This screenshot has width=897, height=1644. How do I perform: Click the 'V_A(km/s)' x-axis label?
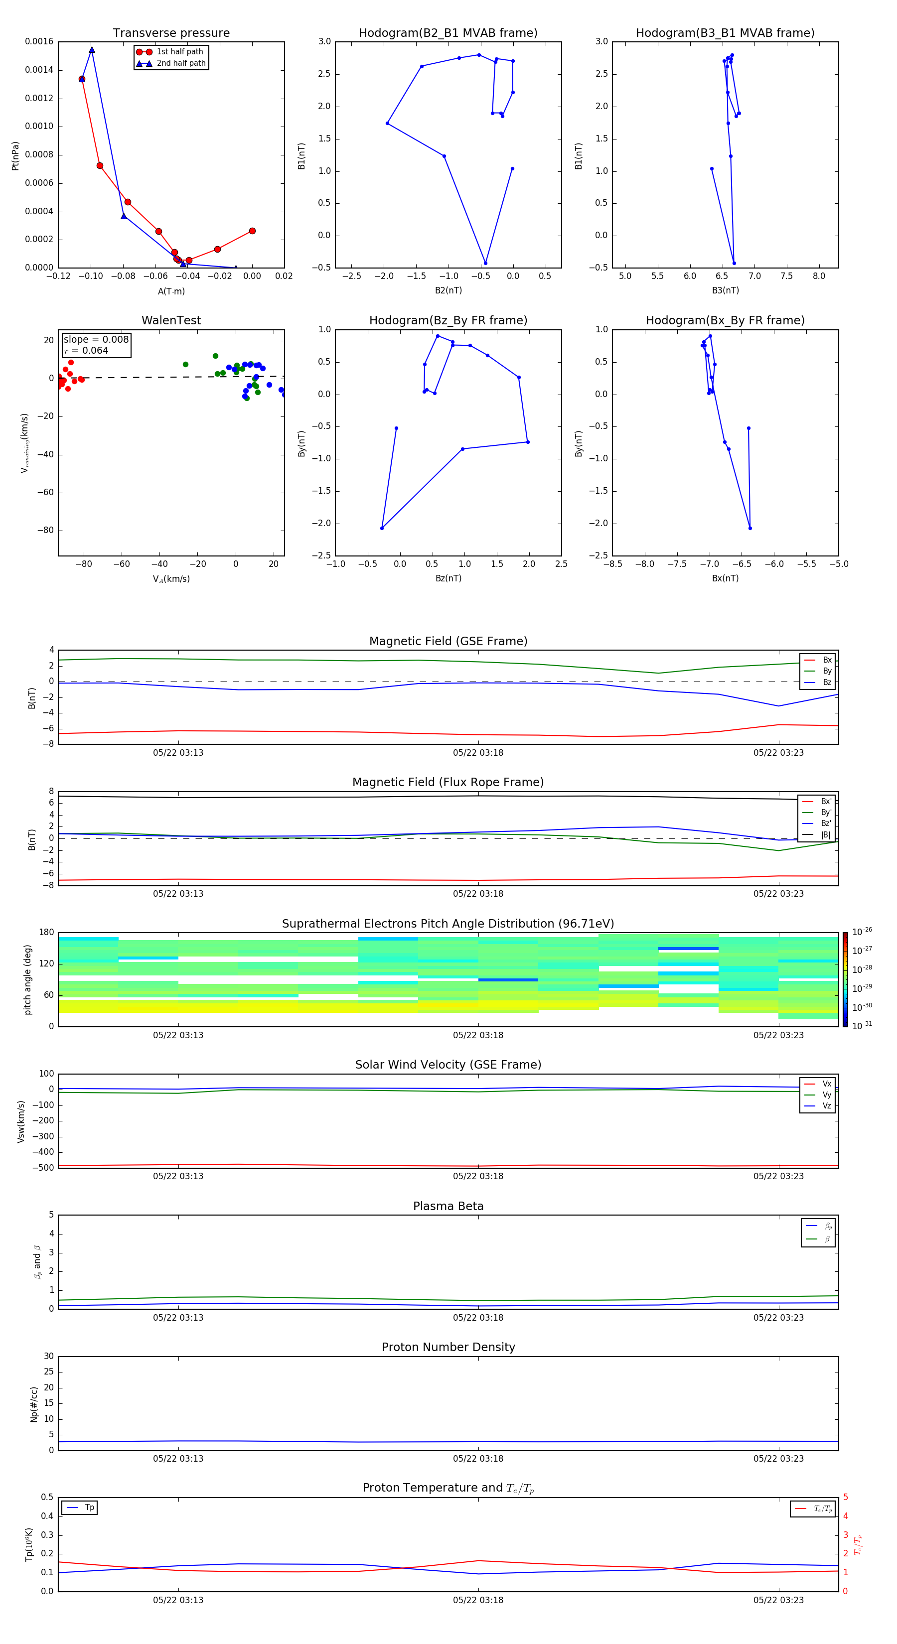(171, 579)
